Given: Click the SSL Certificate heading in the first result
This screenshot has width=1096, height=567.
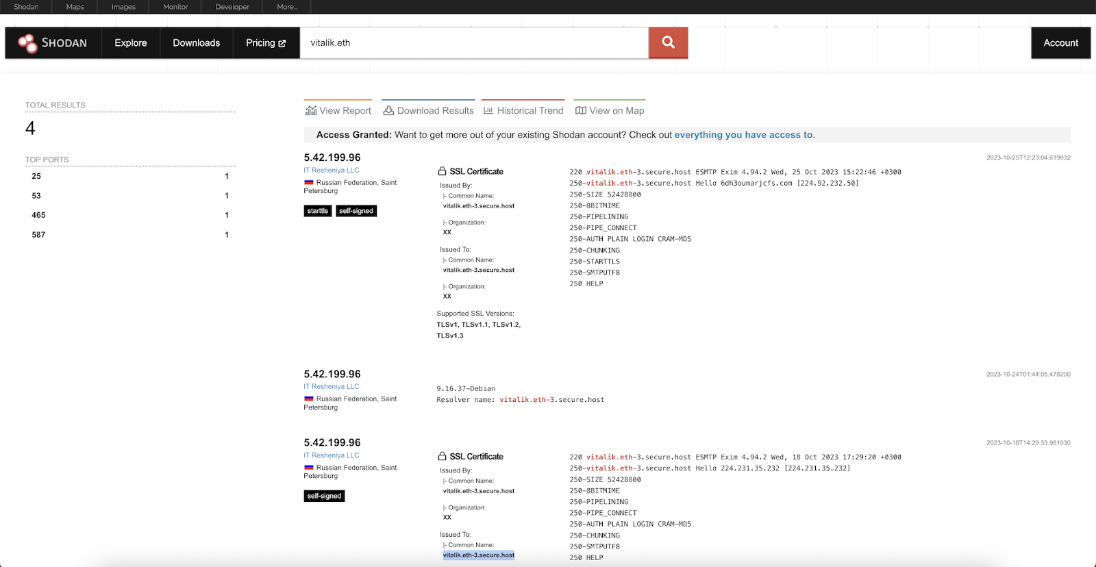Looking at the screenshot, I should (x=476, y=171).
